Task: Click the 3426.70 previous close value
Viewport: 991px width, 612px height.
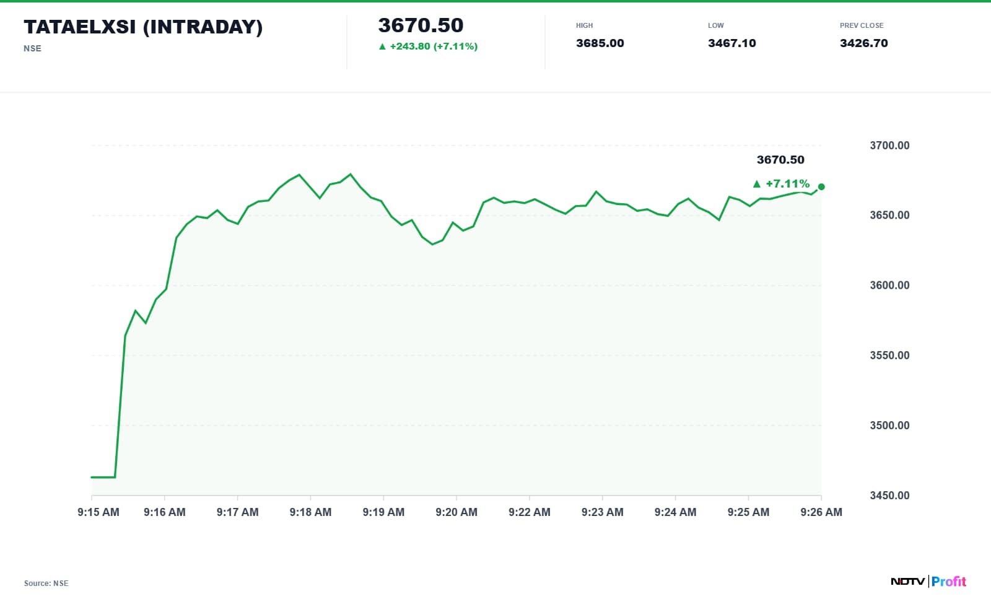Action: [863, 43]
